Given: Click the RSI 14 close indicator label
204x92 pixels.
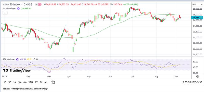Looking at the screenshot, I should [x=9, y=59].
